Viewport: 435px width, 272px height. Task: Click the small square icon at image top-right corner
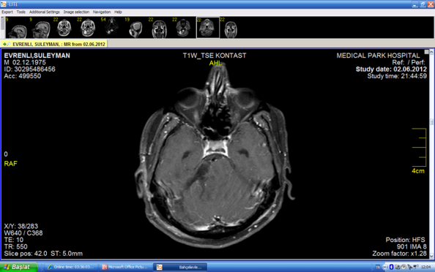pos(426,52)
